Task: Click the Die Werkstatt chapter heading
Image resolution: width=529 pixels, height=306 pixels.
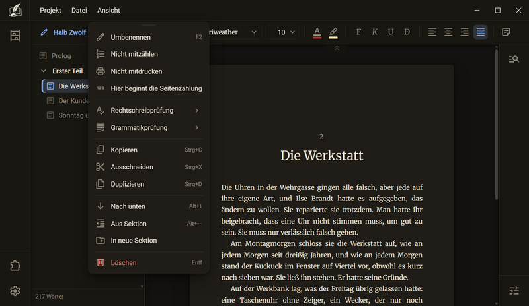Action: [x=322, y=156]
